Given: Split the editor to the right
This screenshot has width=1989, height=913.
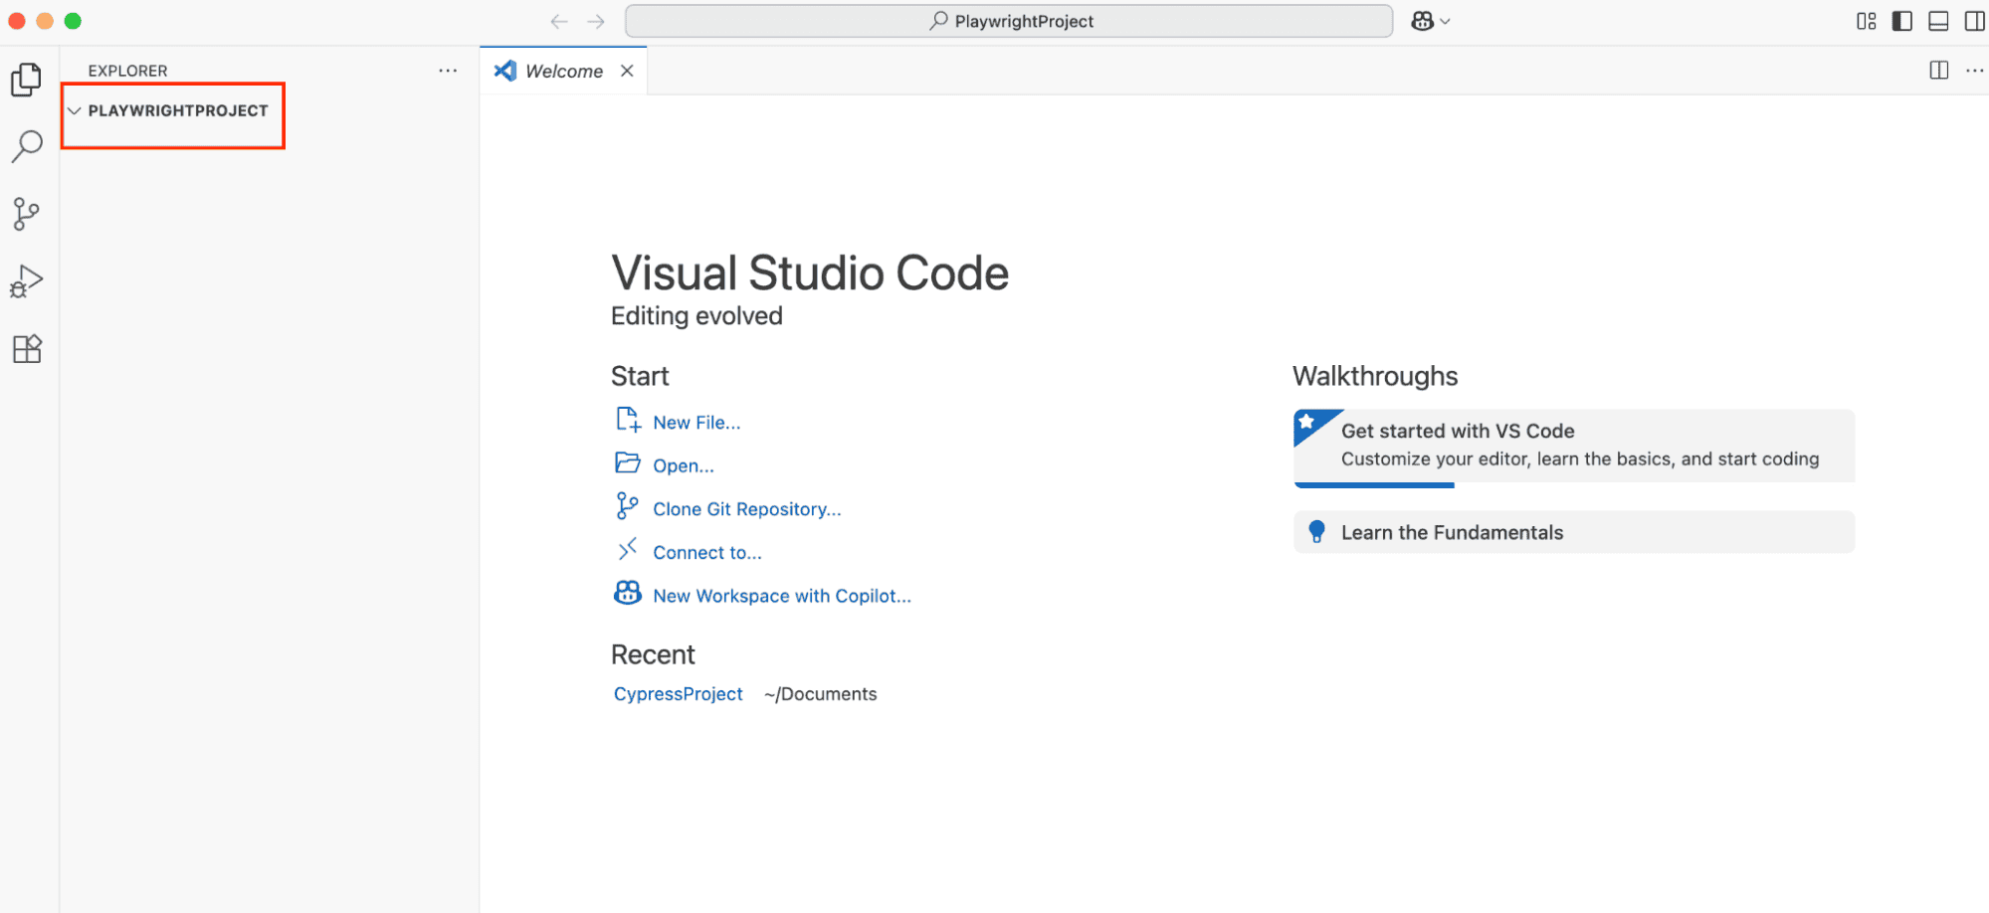Looking at the screenshot, I should click(1938, 71).
